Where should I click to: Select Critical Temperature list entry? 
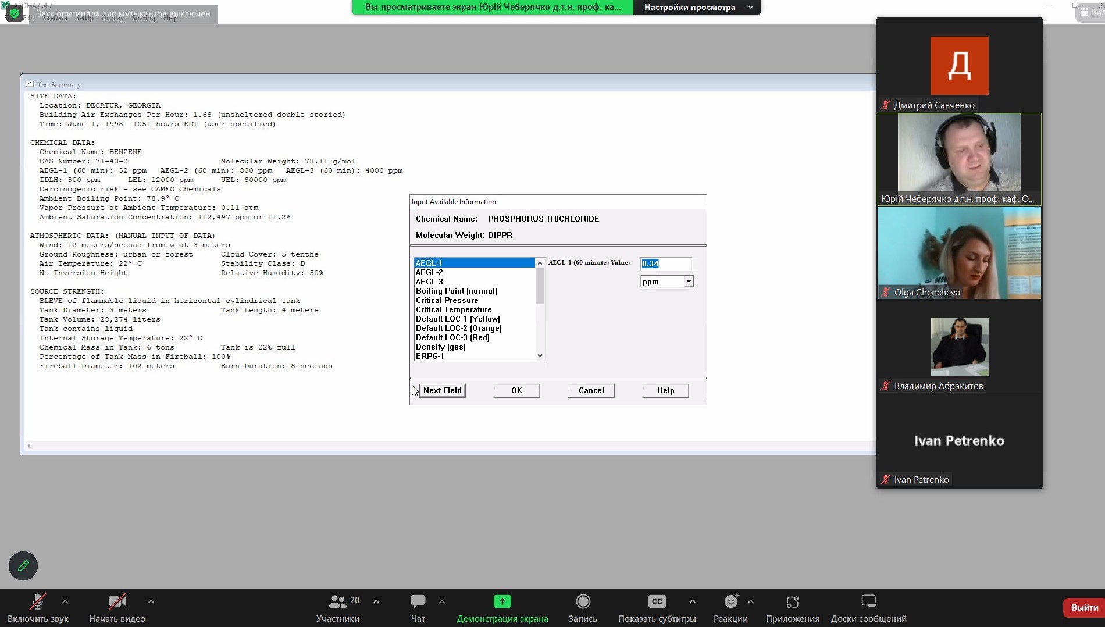click(x=474, y=309)
